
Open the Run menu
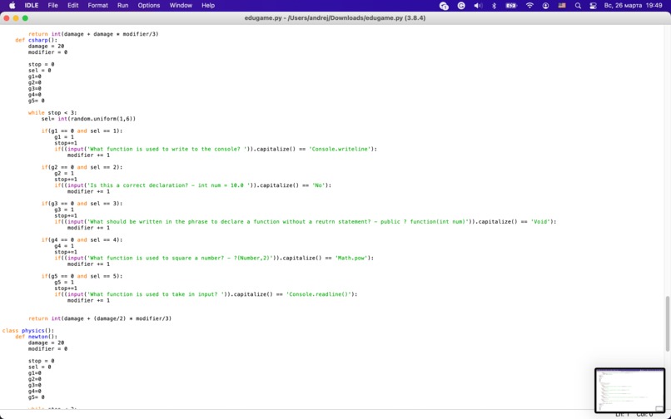[123, 6]
